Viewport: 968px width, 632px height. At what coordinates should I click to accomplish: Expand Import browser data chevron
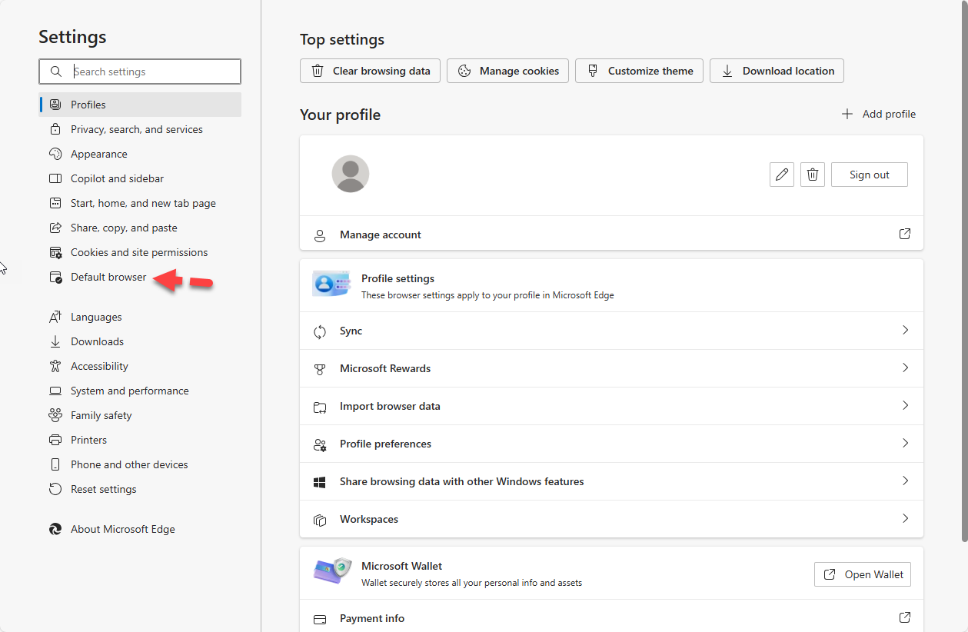pos(905,405)
